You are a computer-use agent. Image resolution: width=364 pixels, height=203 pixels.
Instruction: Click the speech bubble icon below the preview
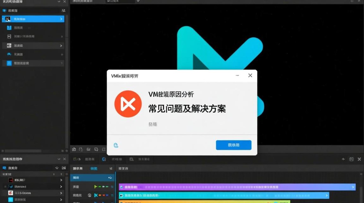96,149
